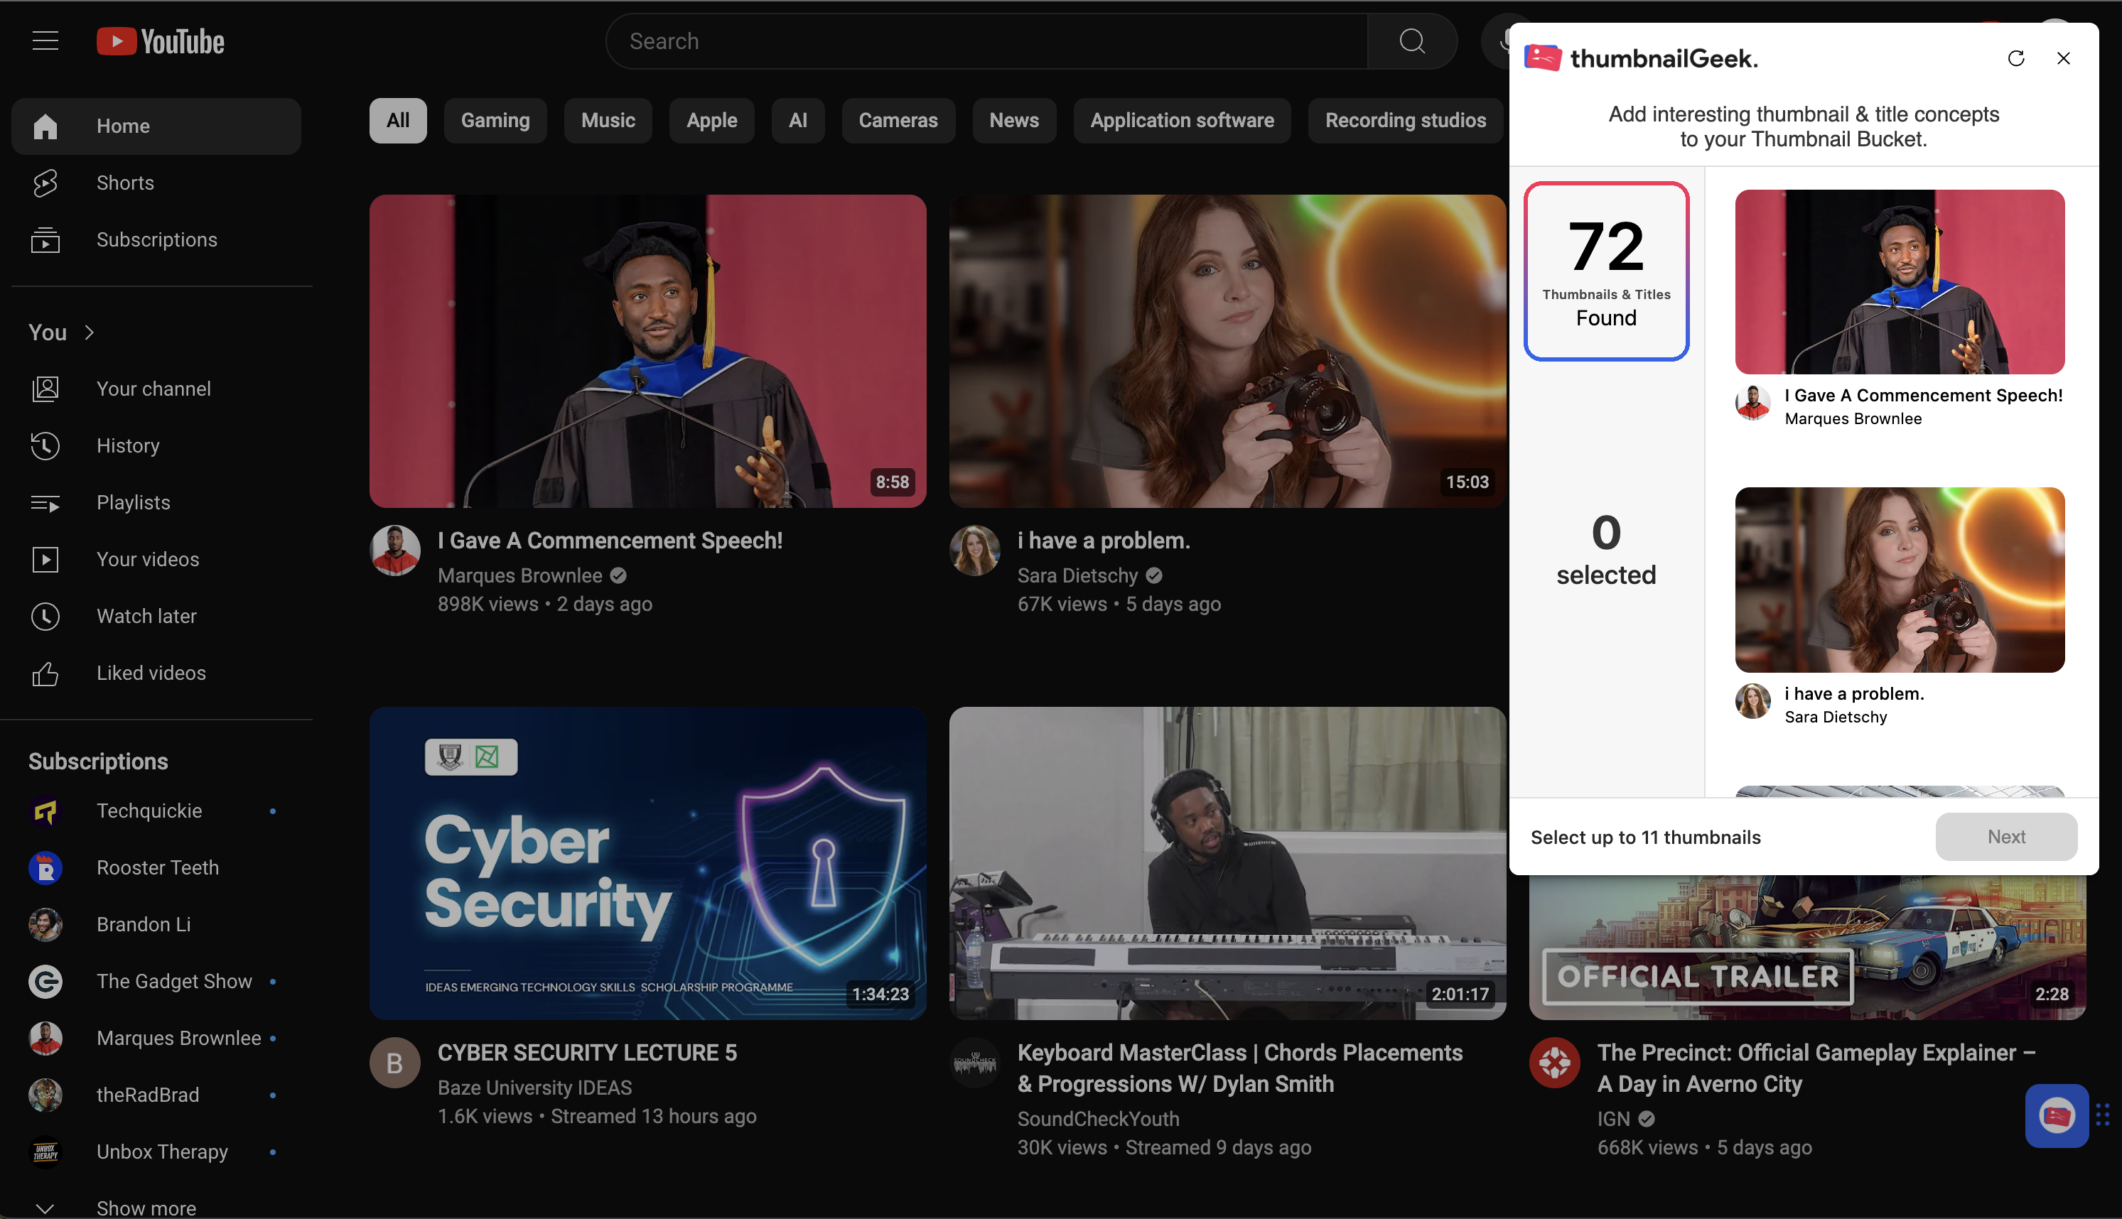This screenshot has height=1219, width=2122.
Task: Open Liked videos
Action: [x=156, y=673]
